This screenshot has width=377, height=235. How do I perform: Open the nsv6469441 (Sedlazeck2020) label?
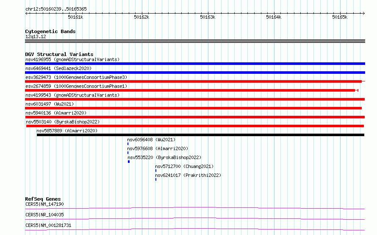[x=58, y=68]
